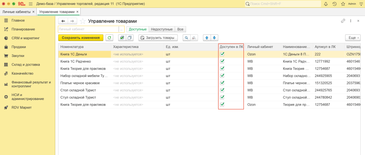Expand the Еще dropdown menu

pos(353,38)
